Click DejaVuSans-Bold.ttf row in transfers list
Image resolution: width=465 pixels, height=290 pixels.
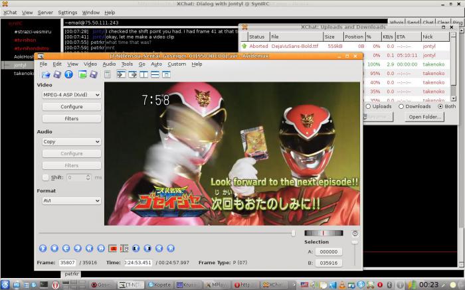click(344, 46)
